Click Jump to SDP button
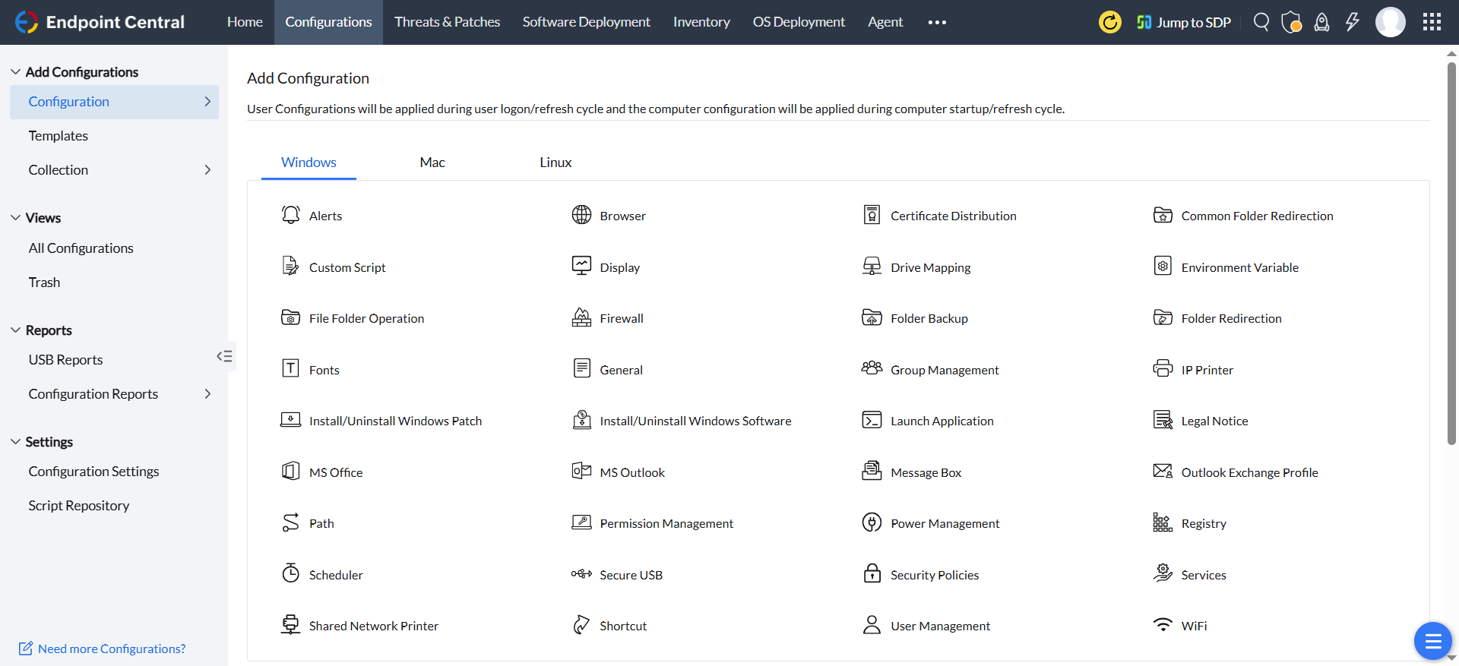 1183,22
